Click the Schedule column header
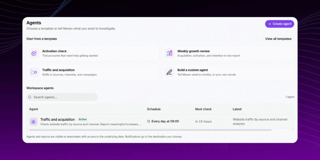The height and width of the screenshot is (160, 320). click(x=154, y=109)
